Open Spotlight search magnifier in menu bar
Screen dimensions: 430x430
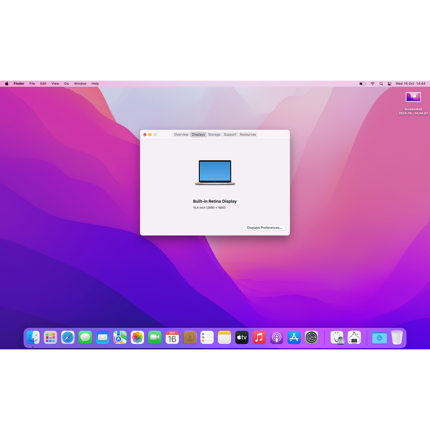click(381, 84)
